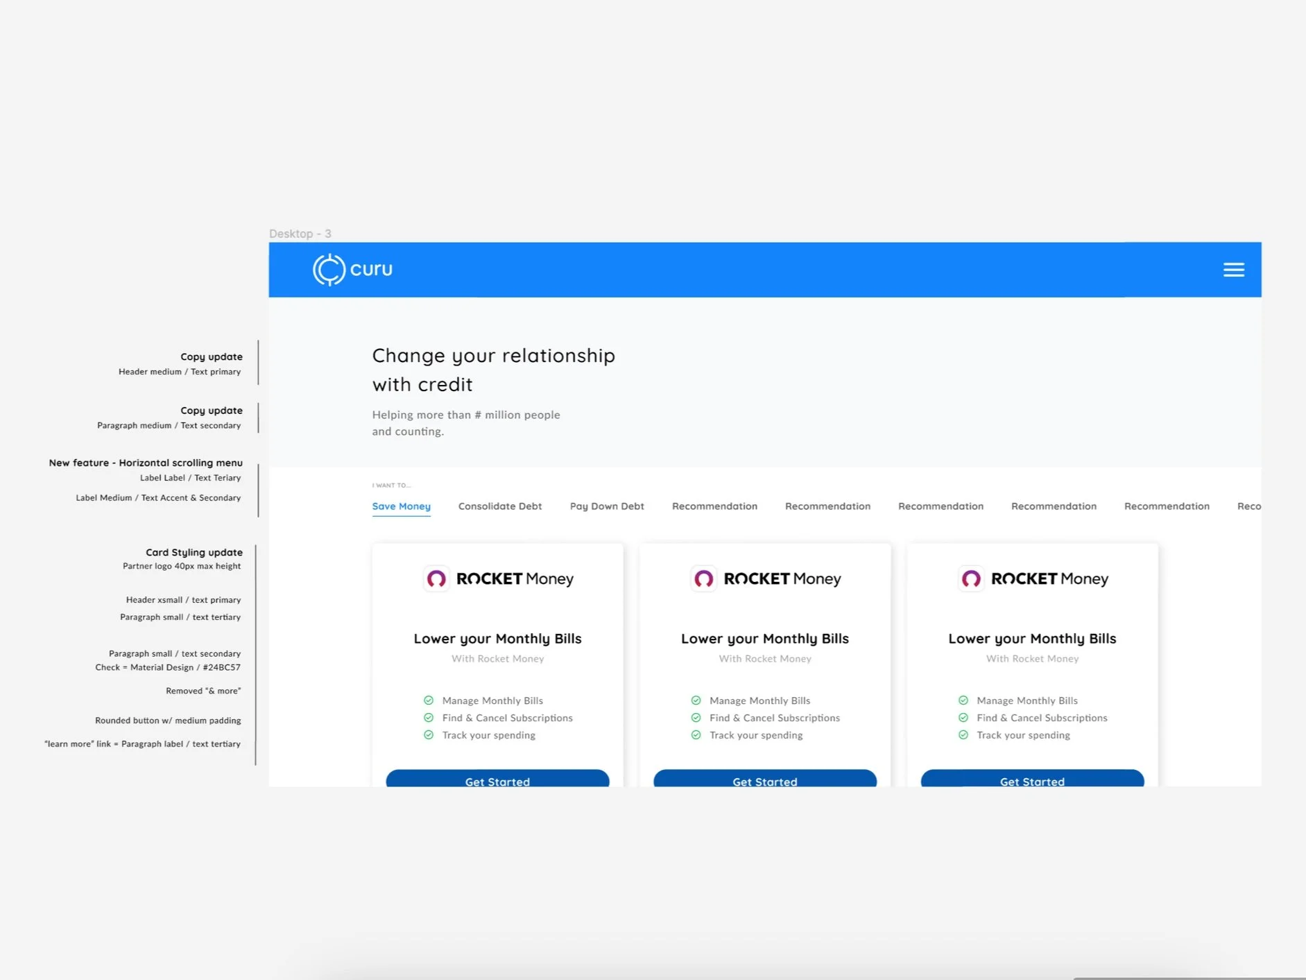The height and width of the screenshot is (980, 1306).
Task: Click Get Started on the first Rocket Money card
Action: point(497,778)
